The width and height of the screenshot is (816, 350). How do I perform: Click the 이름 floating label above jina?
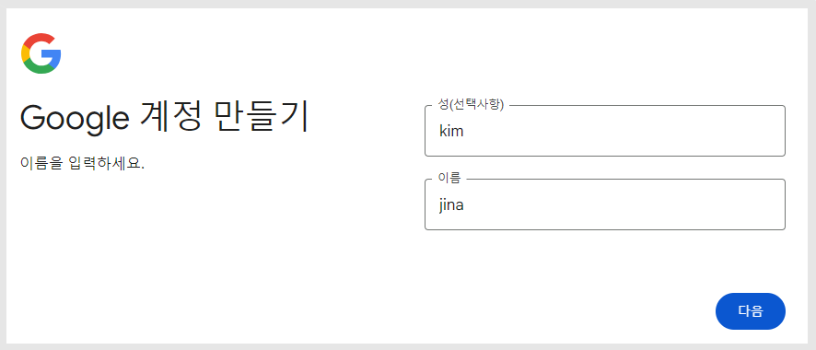(x=449, y=179)
